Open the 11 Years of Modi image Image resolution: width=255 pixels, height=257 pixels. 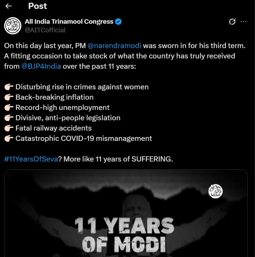126,220
